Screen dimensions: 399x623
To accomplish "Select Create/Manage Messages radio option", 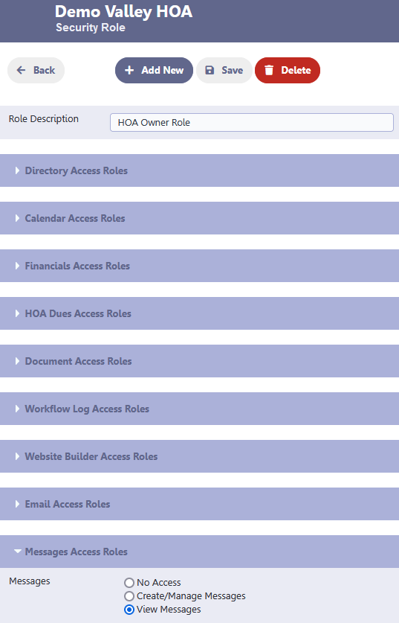I will tap(129, 596).
